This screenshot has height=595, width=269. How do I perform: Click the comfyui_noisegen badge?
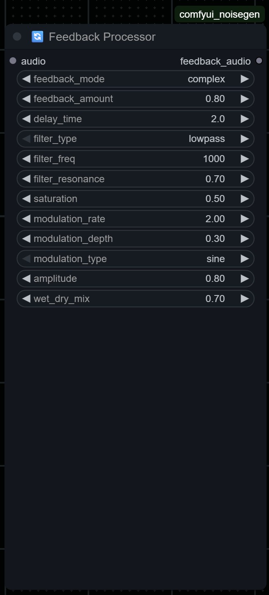point(219,14)
